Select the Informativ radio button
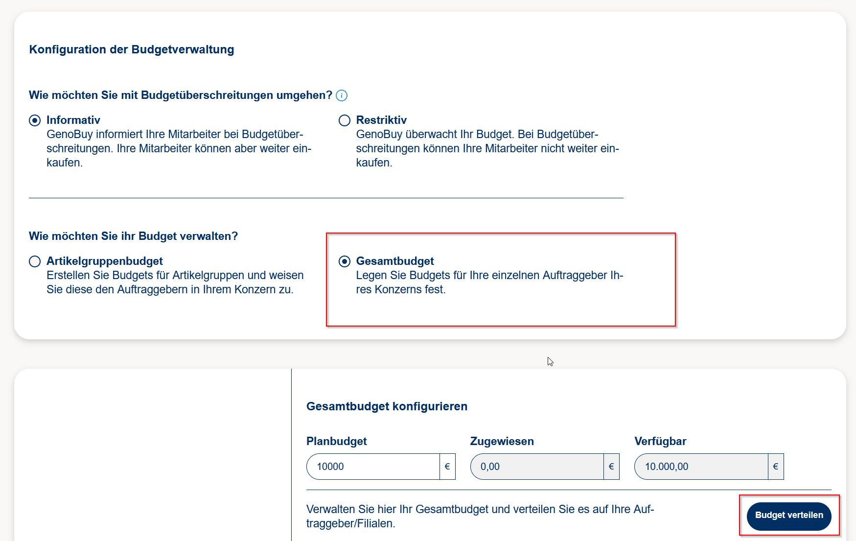856x541 pixels. (x=35, y=120)
